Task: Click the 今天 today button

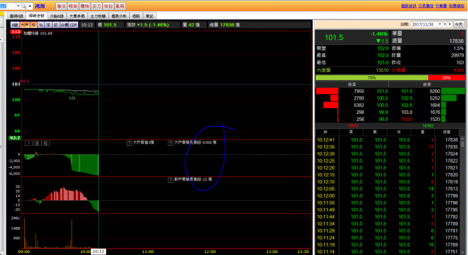Action: click(x=458, y=24)
